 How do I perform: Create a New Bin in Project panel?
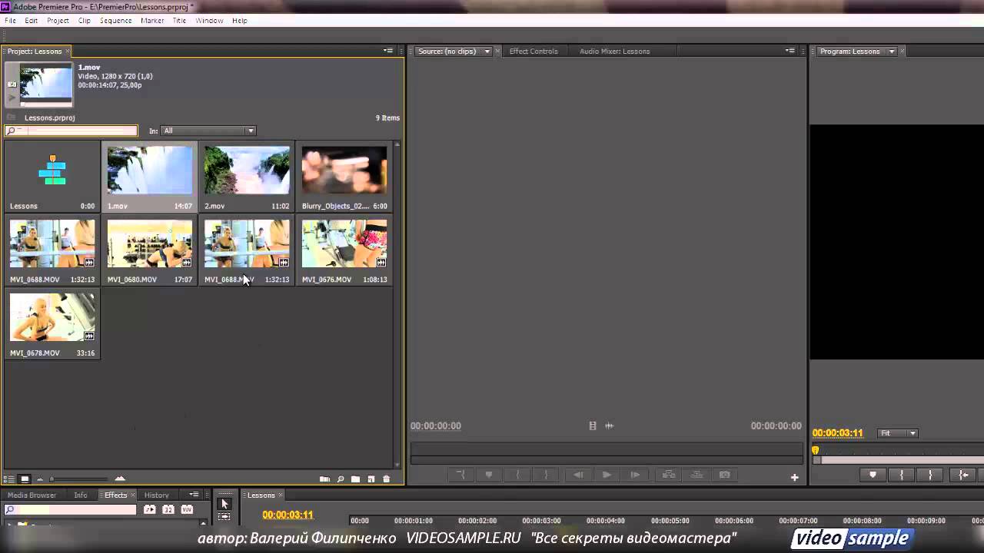tap(355, 478)
